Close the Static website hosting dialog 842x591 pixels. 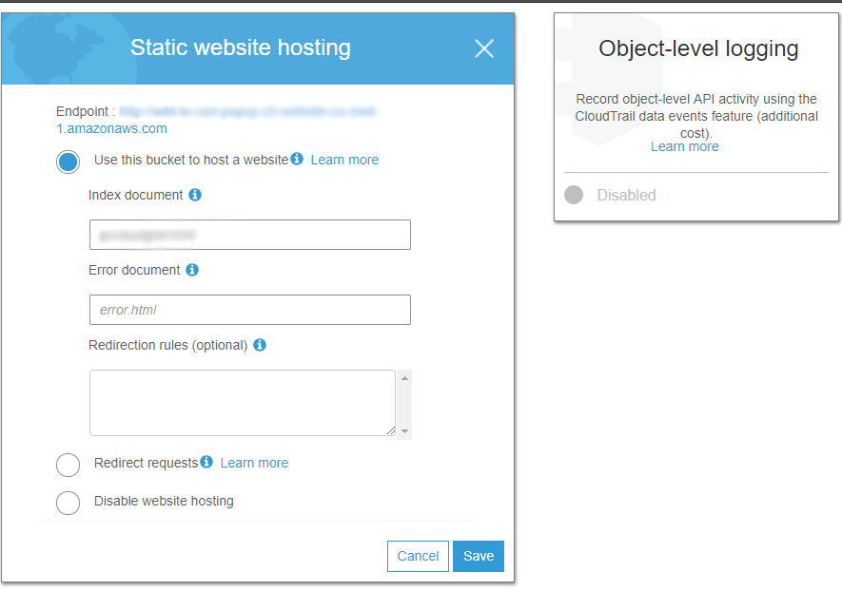pyautogui.click(x=484, y=48)
